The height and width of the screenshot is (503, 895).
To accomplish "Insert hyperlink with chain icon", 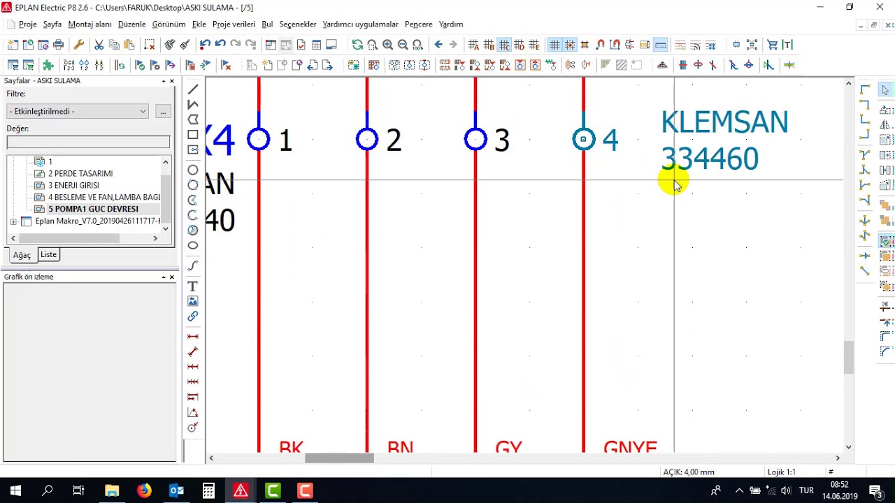I will point(193,316).
